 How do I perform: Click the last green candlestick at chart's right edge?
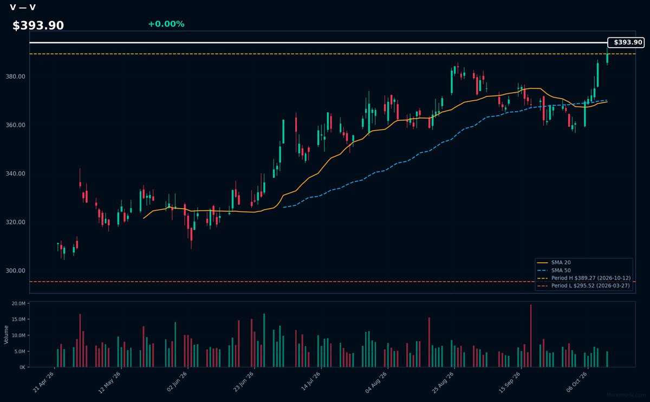pos(607,57)
